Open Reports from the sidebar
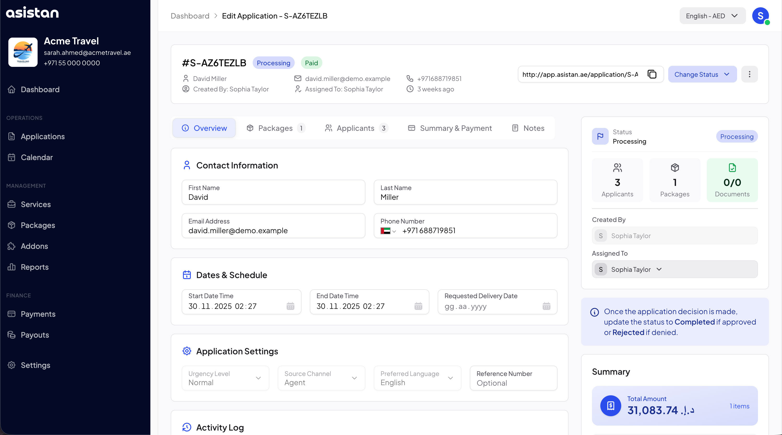782x435 pixels. 34,267
